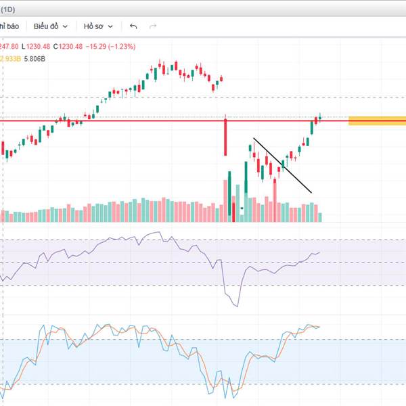Image resolution: width=406 pixels, height=406 pixels.
Task: Select the black descending trendline
Action: pyautogui.click(x=282, y=165)
